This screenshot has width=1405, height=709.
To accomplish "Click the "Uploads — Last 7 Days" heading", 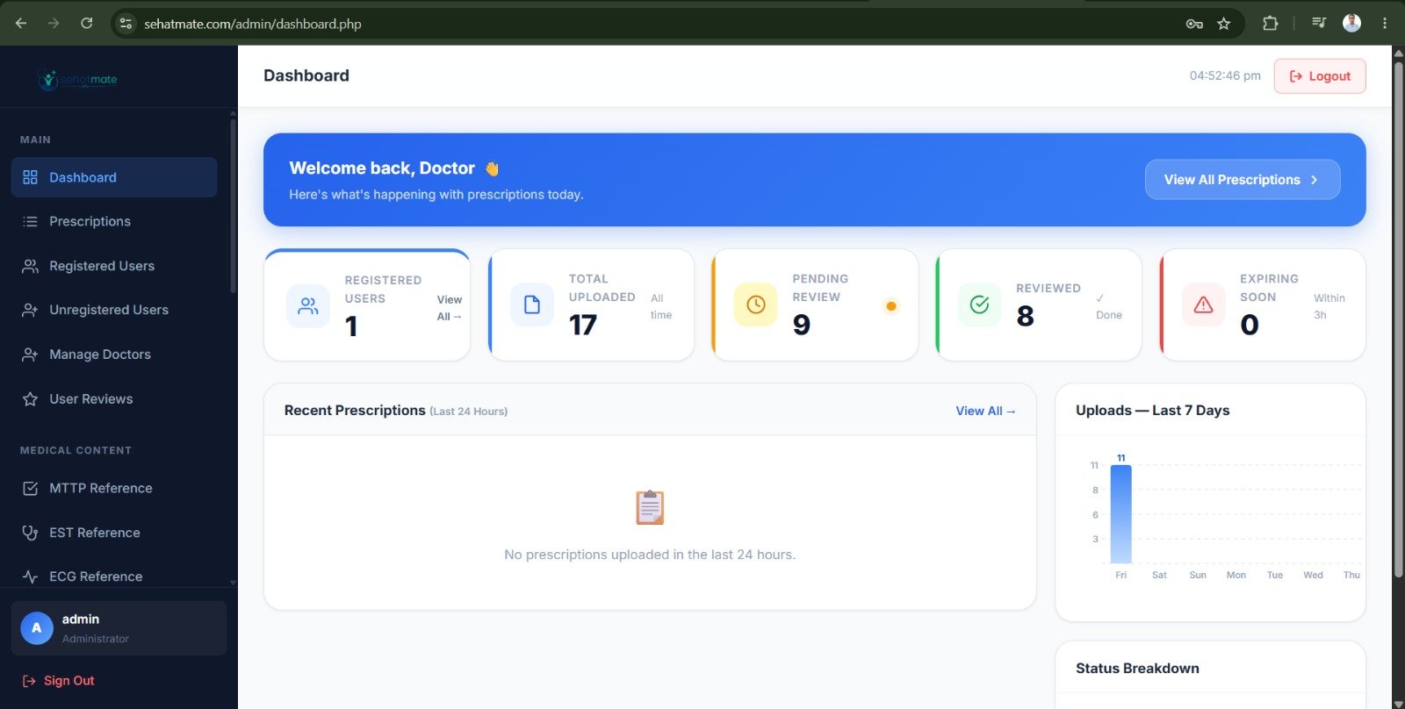I will pos(1152,411).
